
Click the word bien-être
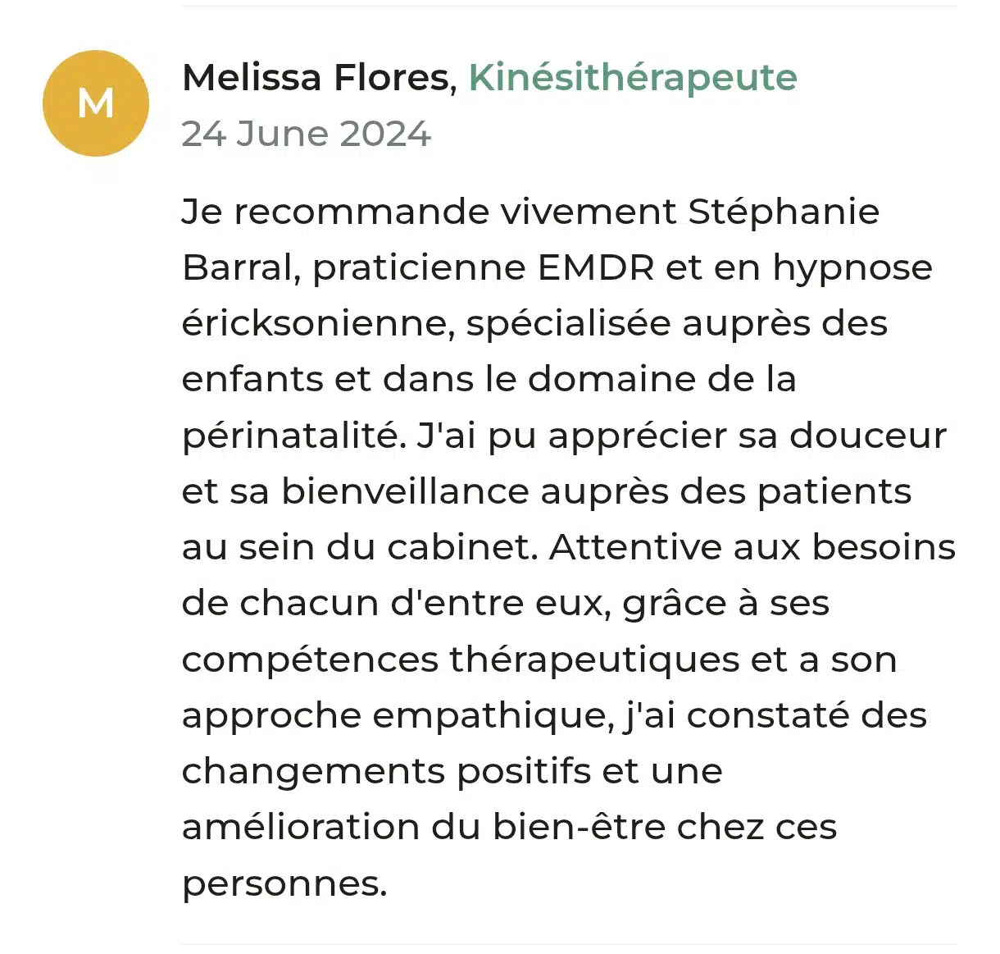coord(579,827)
